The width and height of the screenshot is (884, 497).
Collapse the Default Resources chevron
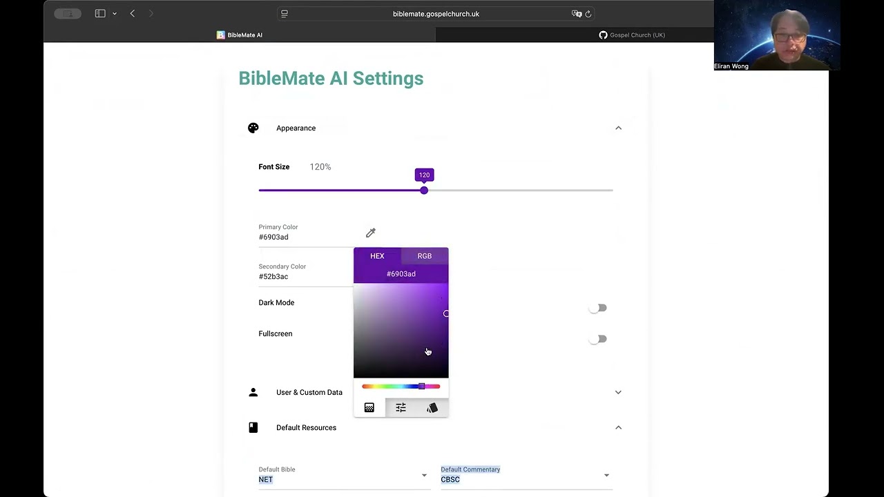pyautogui.click(x=618, y=427)
